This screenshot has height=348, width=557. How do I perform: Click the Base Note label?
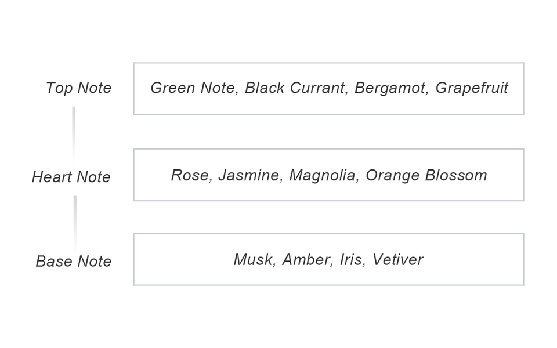[x=73, y=262]
